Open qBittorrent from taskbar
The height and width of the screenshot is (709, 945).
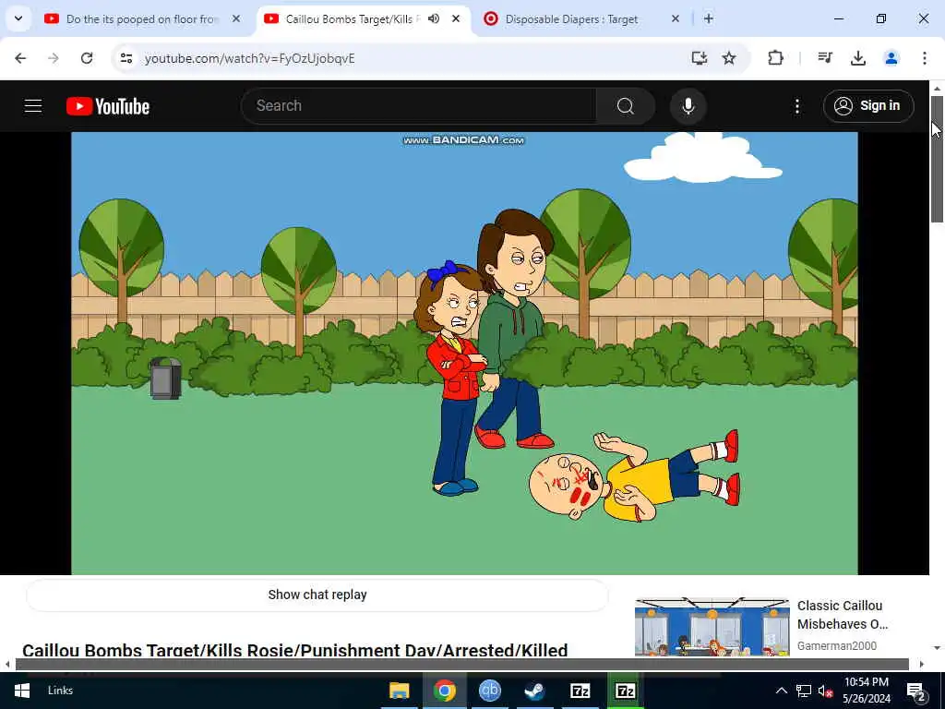click(x=490, y=691)
